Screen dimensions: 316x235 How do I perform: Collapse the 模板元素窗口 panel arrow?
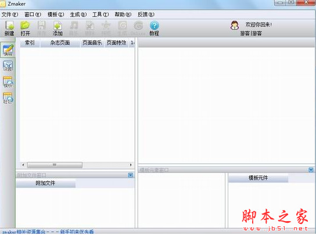[x=311, y=170]
